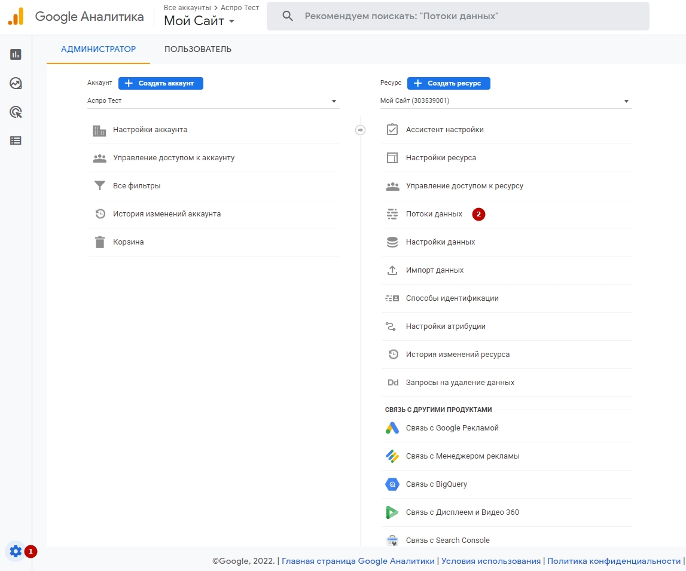Open Главная страница Google Аналитики link

(x=358, y=561)
